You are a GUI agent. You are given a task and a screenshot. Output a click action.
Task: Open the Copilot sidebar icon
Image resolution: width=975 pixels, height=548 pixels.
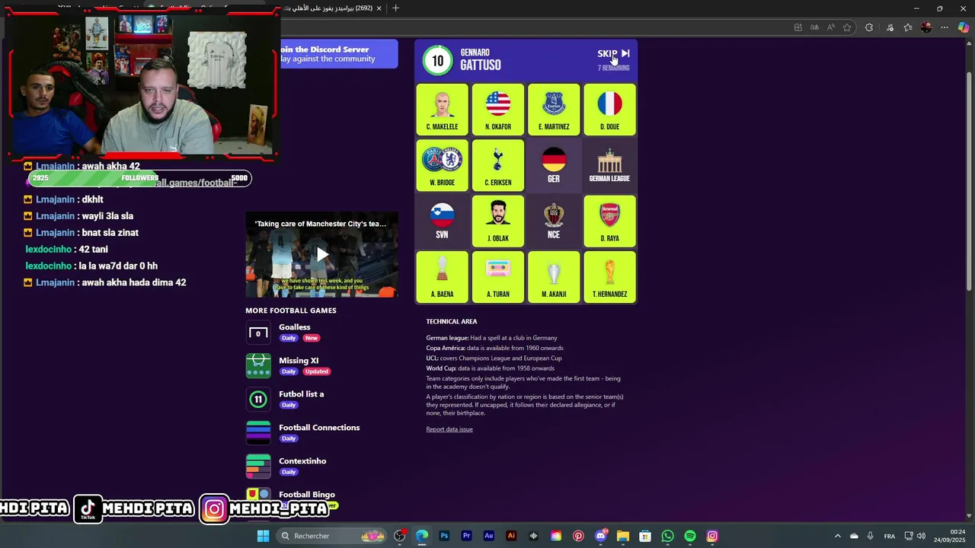[x=964, y=27]
